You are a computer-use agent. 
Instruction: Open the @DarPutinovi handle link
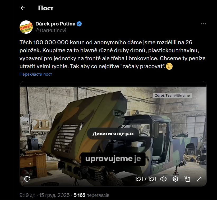pyautogui.click(x=51, y=30)
